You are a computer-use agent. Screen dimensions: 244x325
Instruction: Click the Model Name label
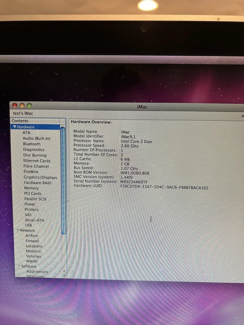(86, 131)
